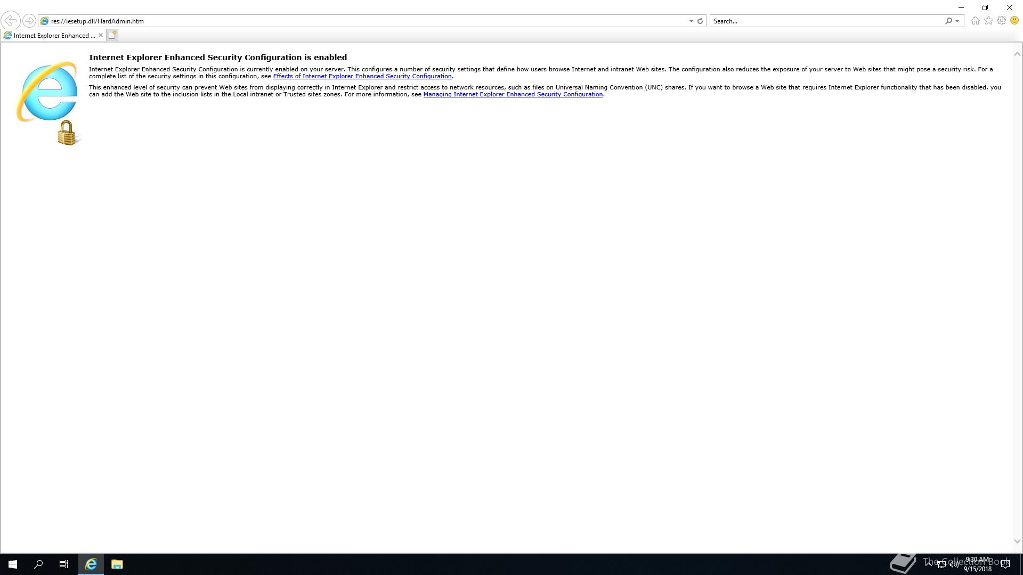Click the page scrollbar down arrow

point(1017,541)
